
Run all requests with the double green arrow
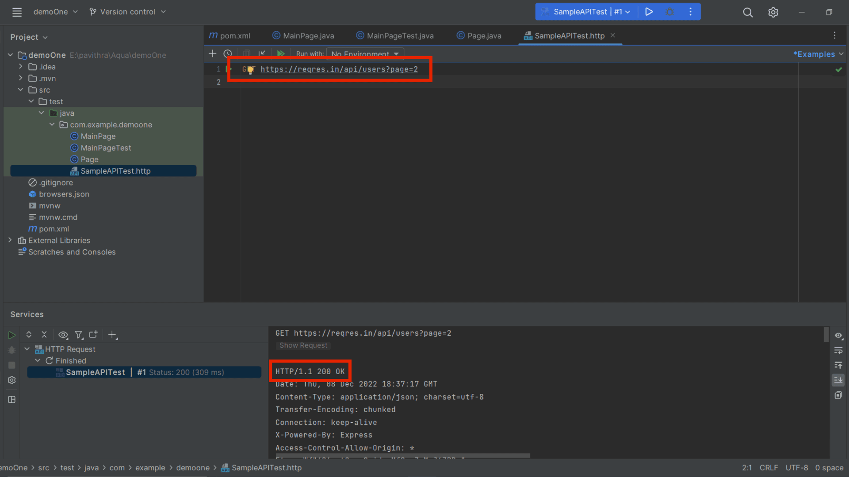(x=281, y=53)
